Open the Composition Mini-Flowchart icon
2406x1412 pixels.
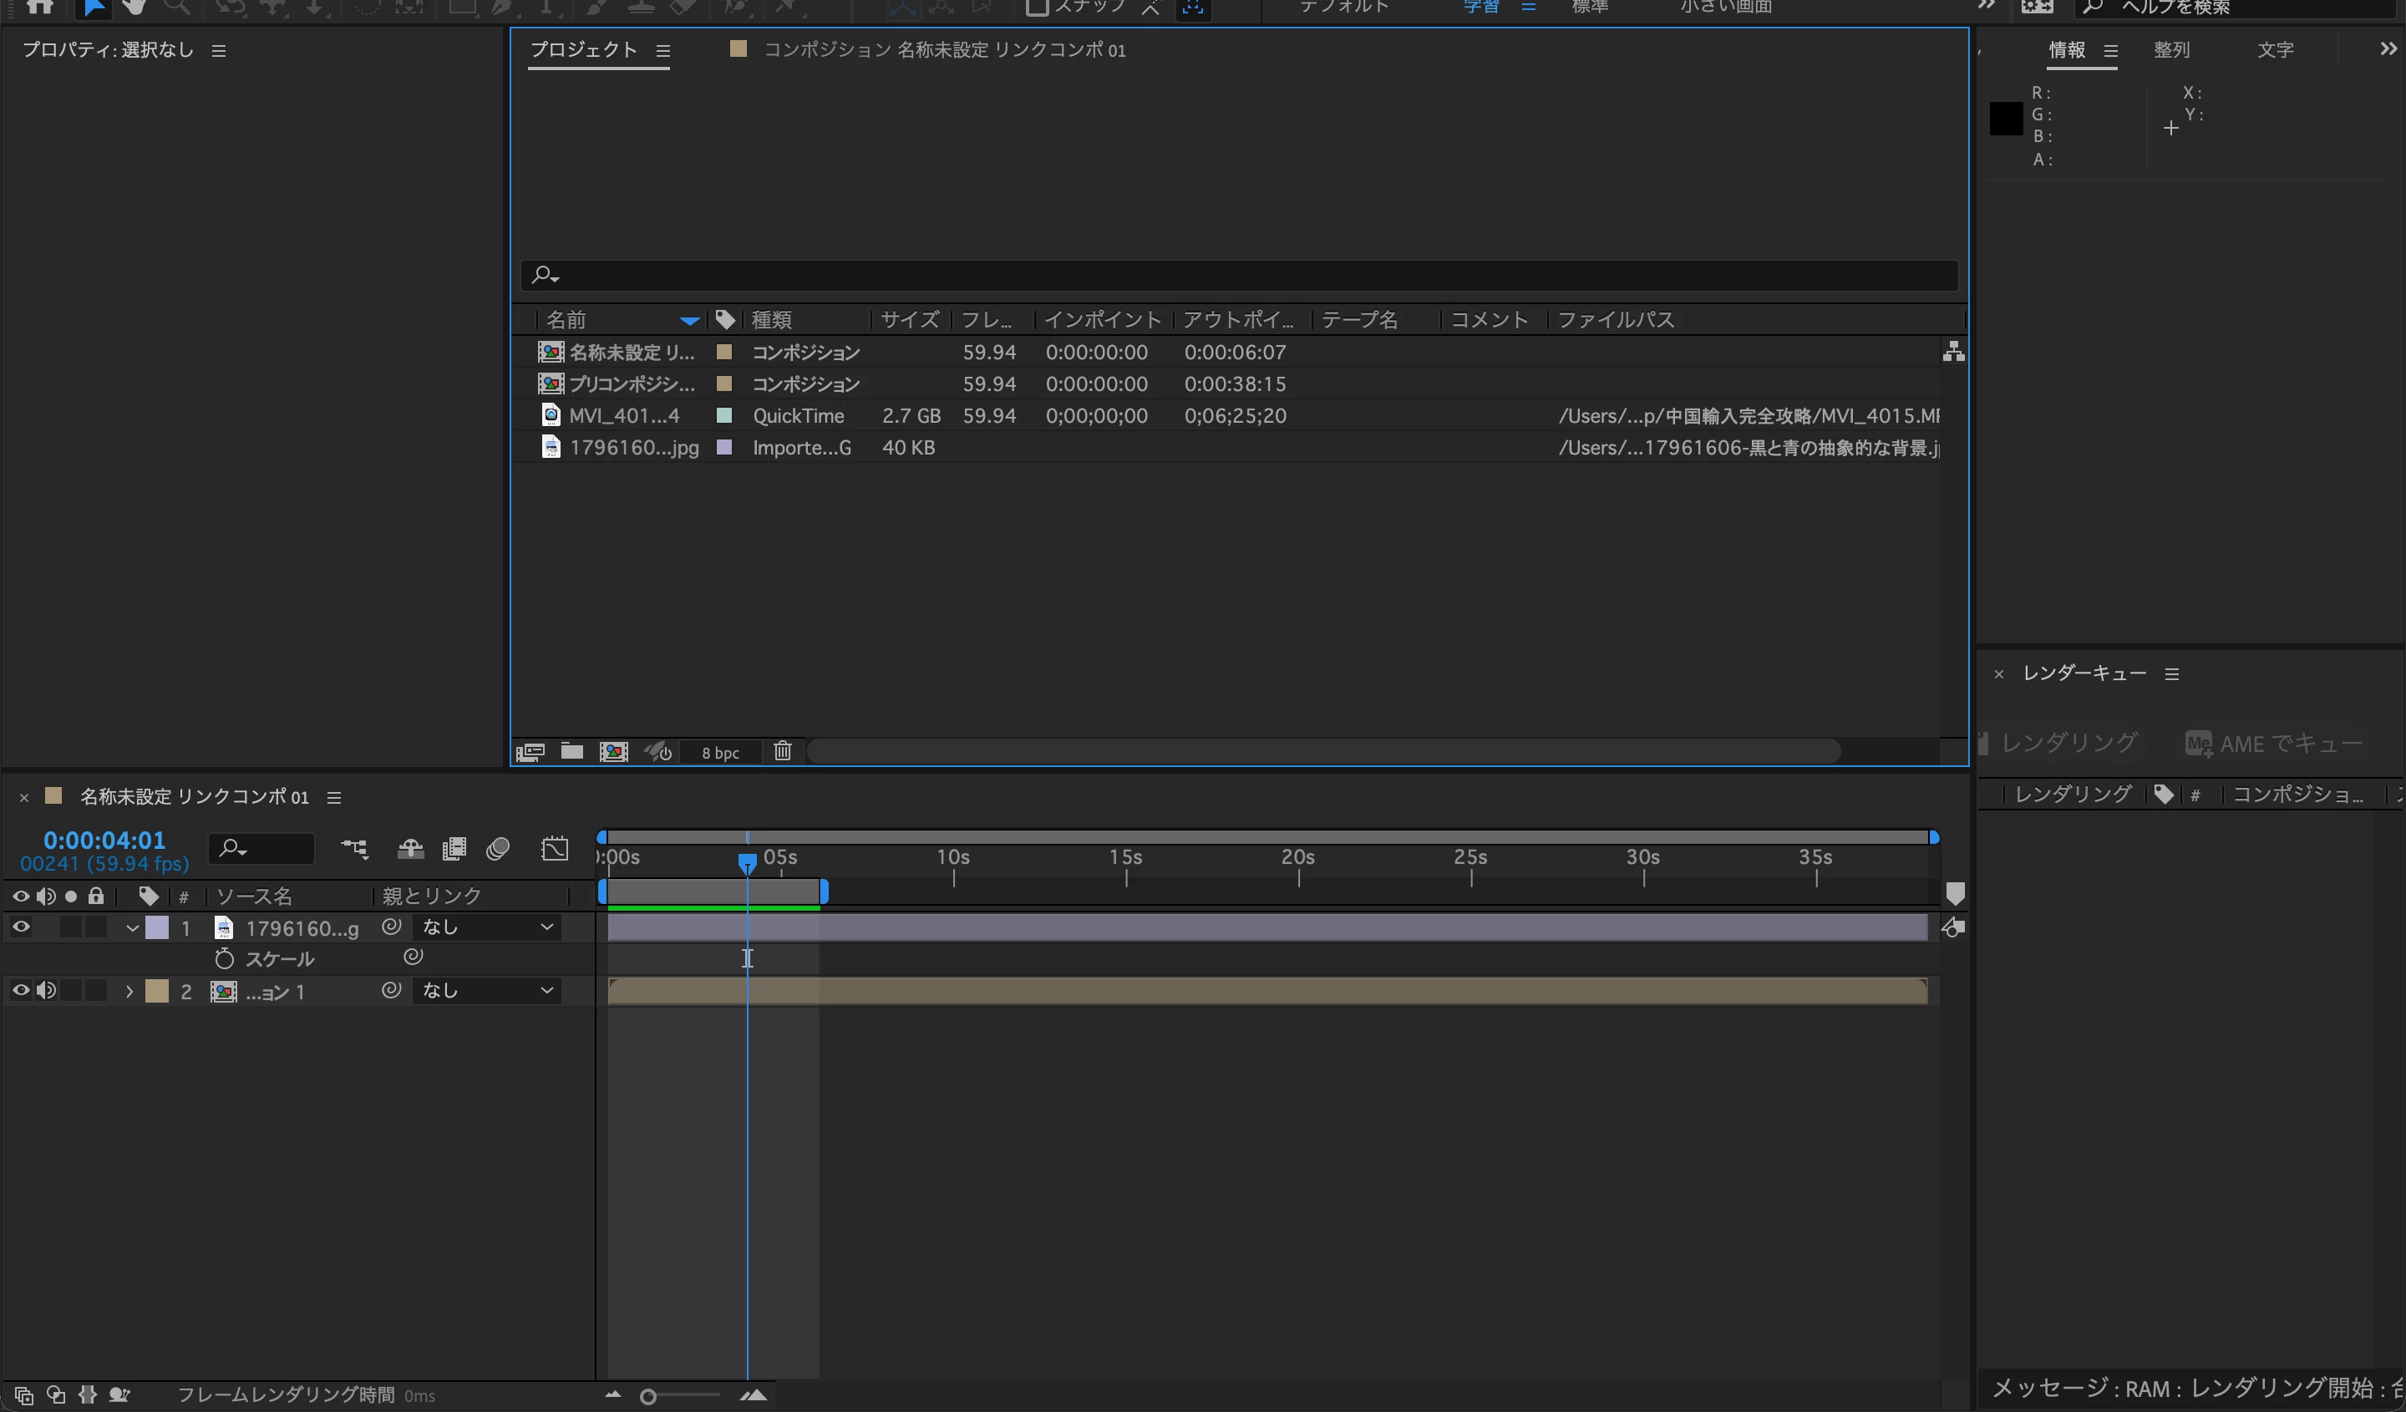click(x=354, y=849)
